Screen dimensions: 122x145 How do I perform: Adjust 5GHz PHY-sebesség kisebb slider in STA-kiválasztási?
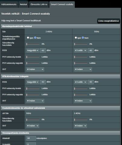tap(81, 89)
